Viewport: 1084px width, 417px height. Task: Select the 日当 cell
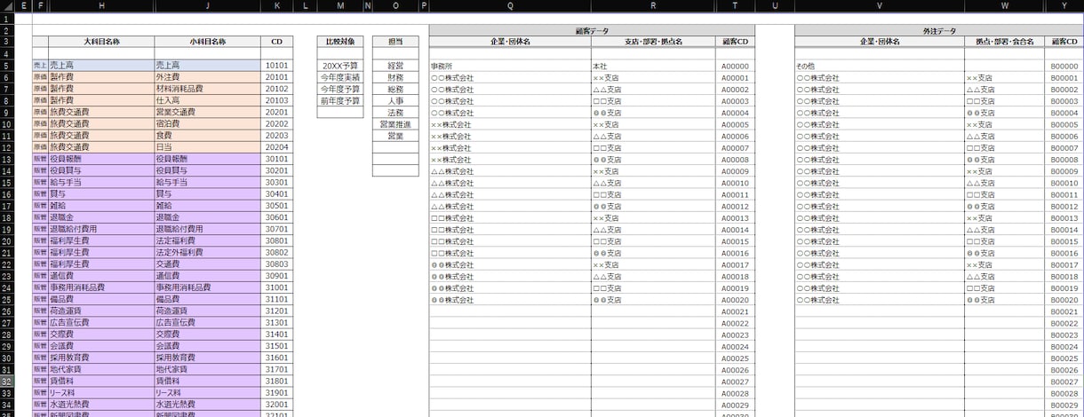[x=207, y=147]
